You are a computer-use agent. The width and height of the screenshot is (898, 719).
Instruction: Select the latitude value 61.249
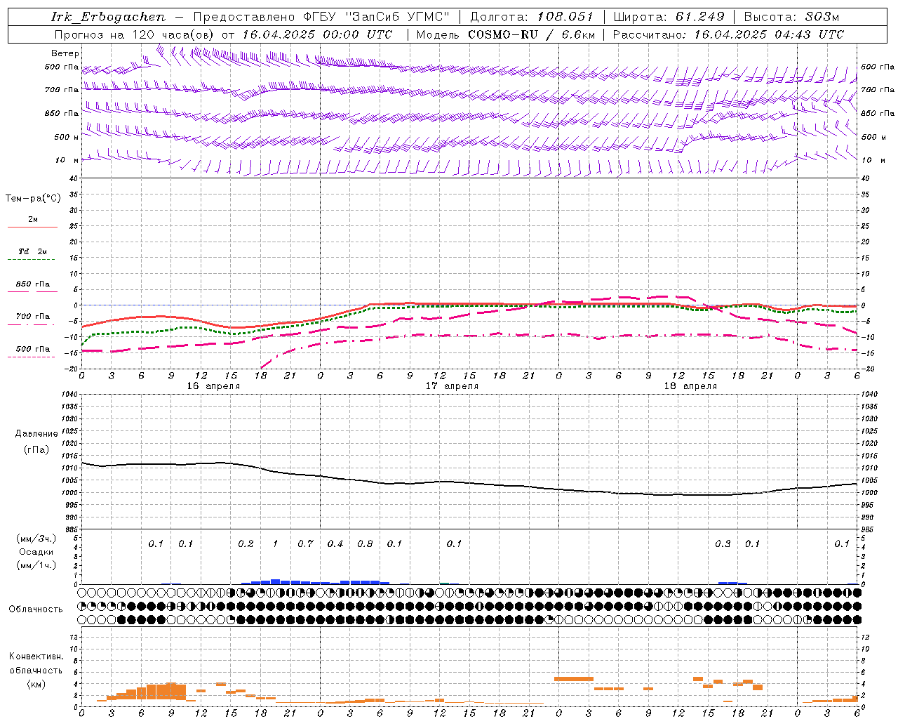coord(700,17)
